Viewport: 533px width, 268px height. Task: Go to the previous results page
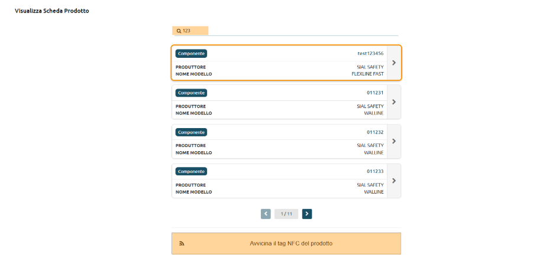coord(266,214)
